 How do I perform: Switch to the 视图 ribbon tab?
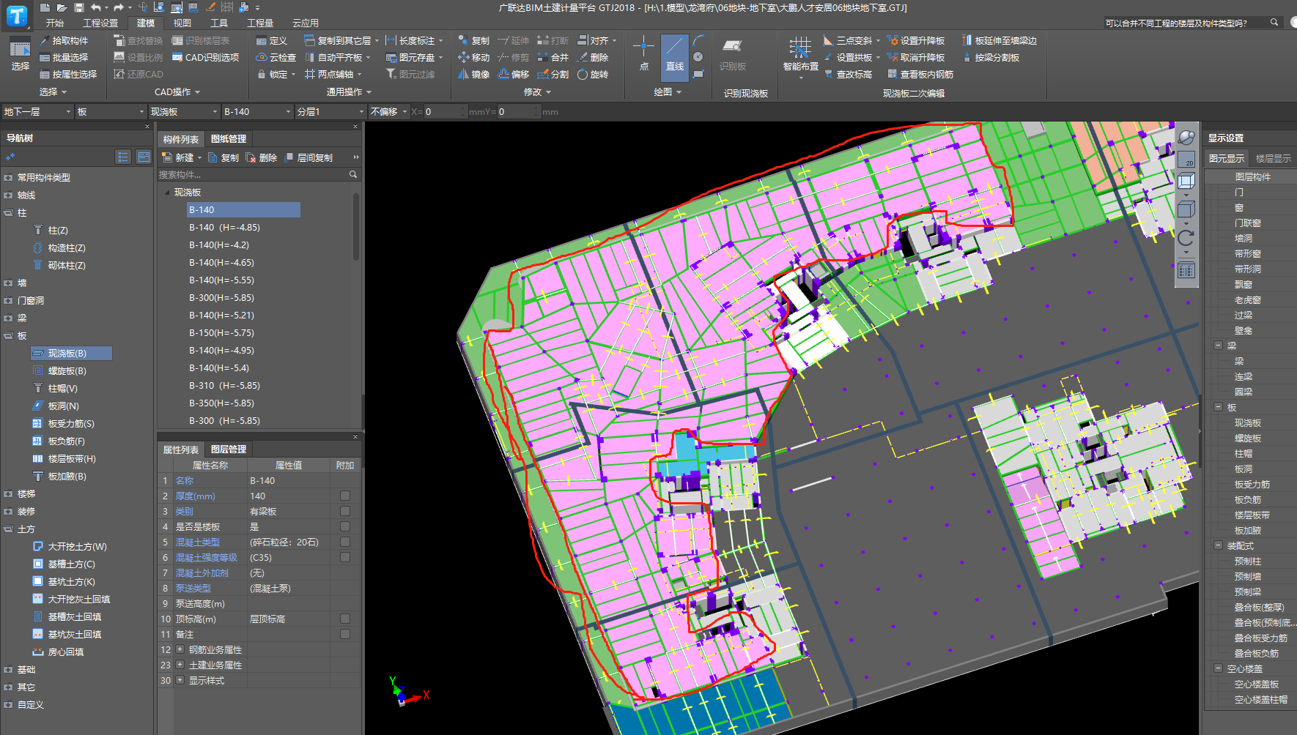[182, 23]
